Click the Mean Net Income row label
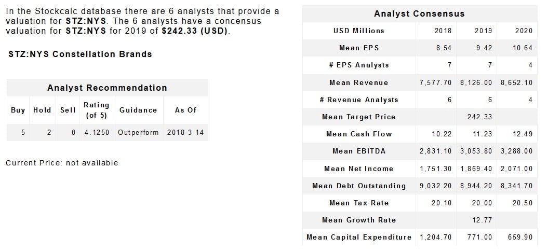Screen dimensions: 548x252 coord(359,169)
